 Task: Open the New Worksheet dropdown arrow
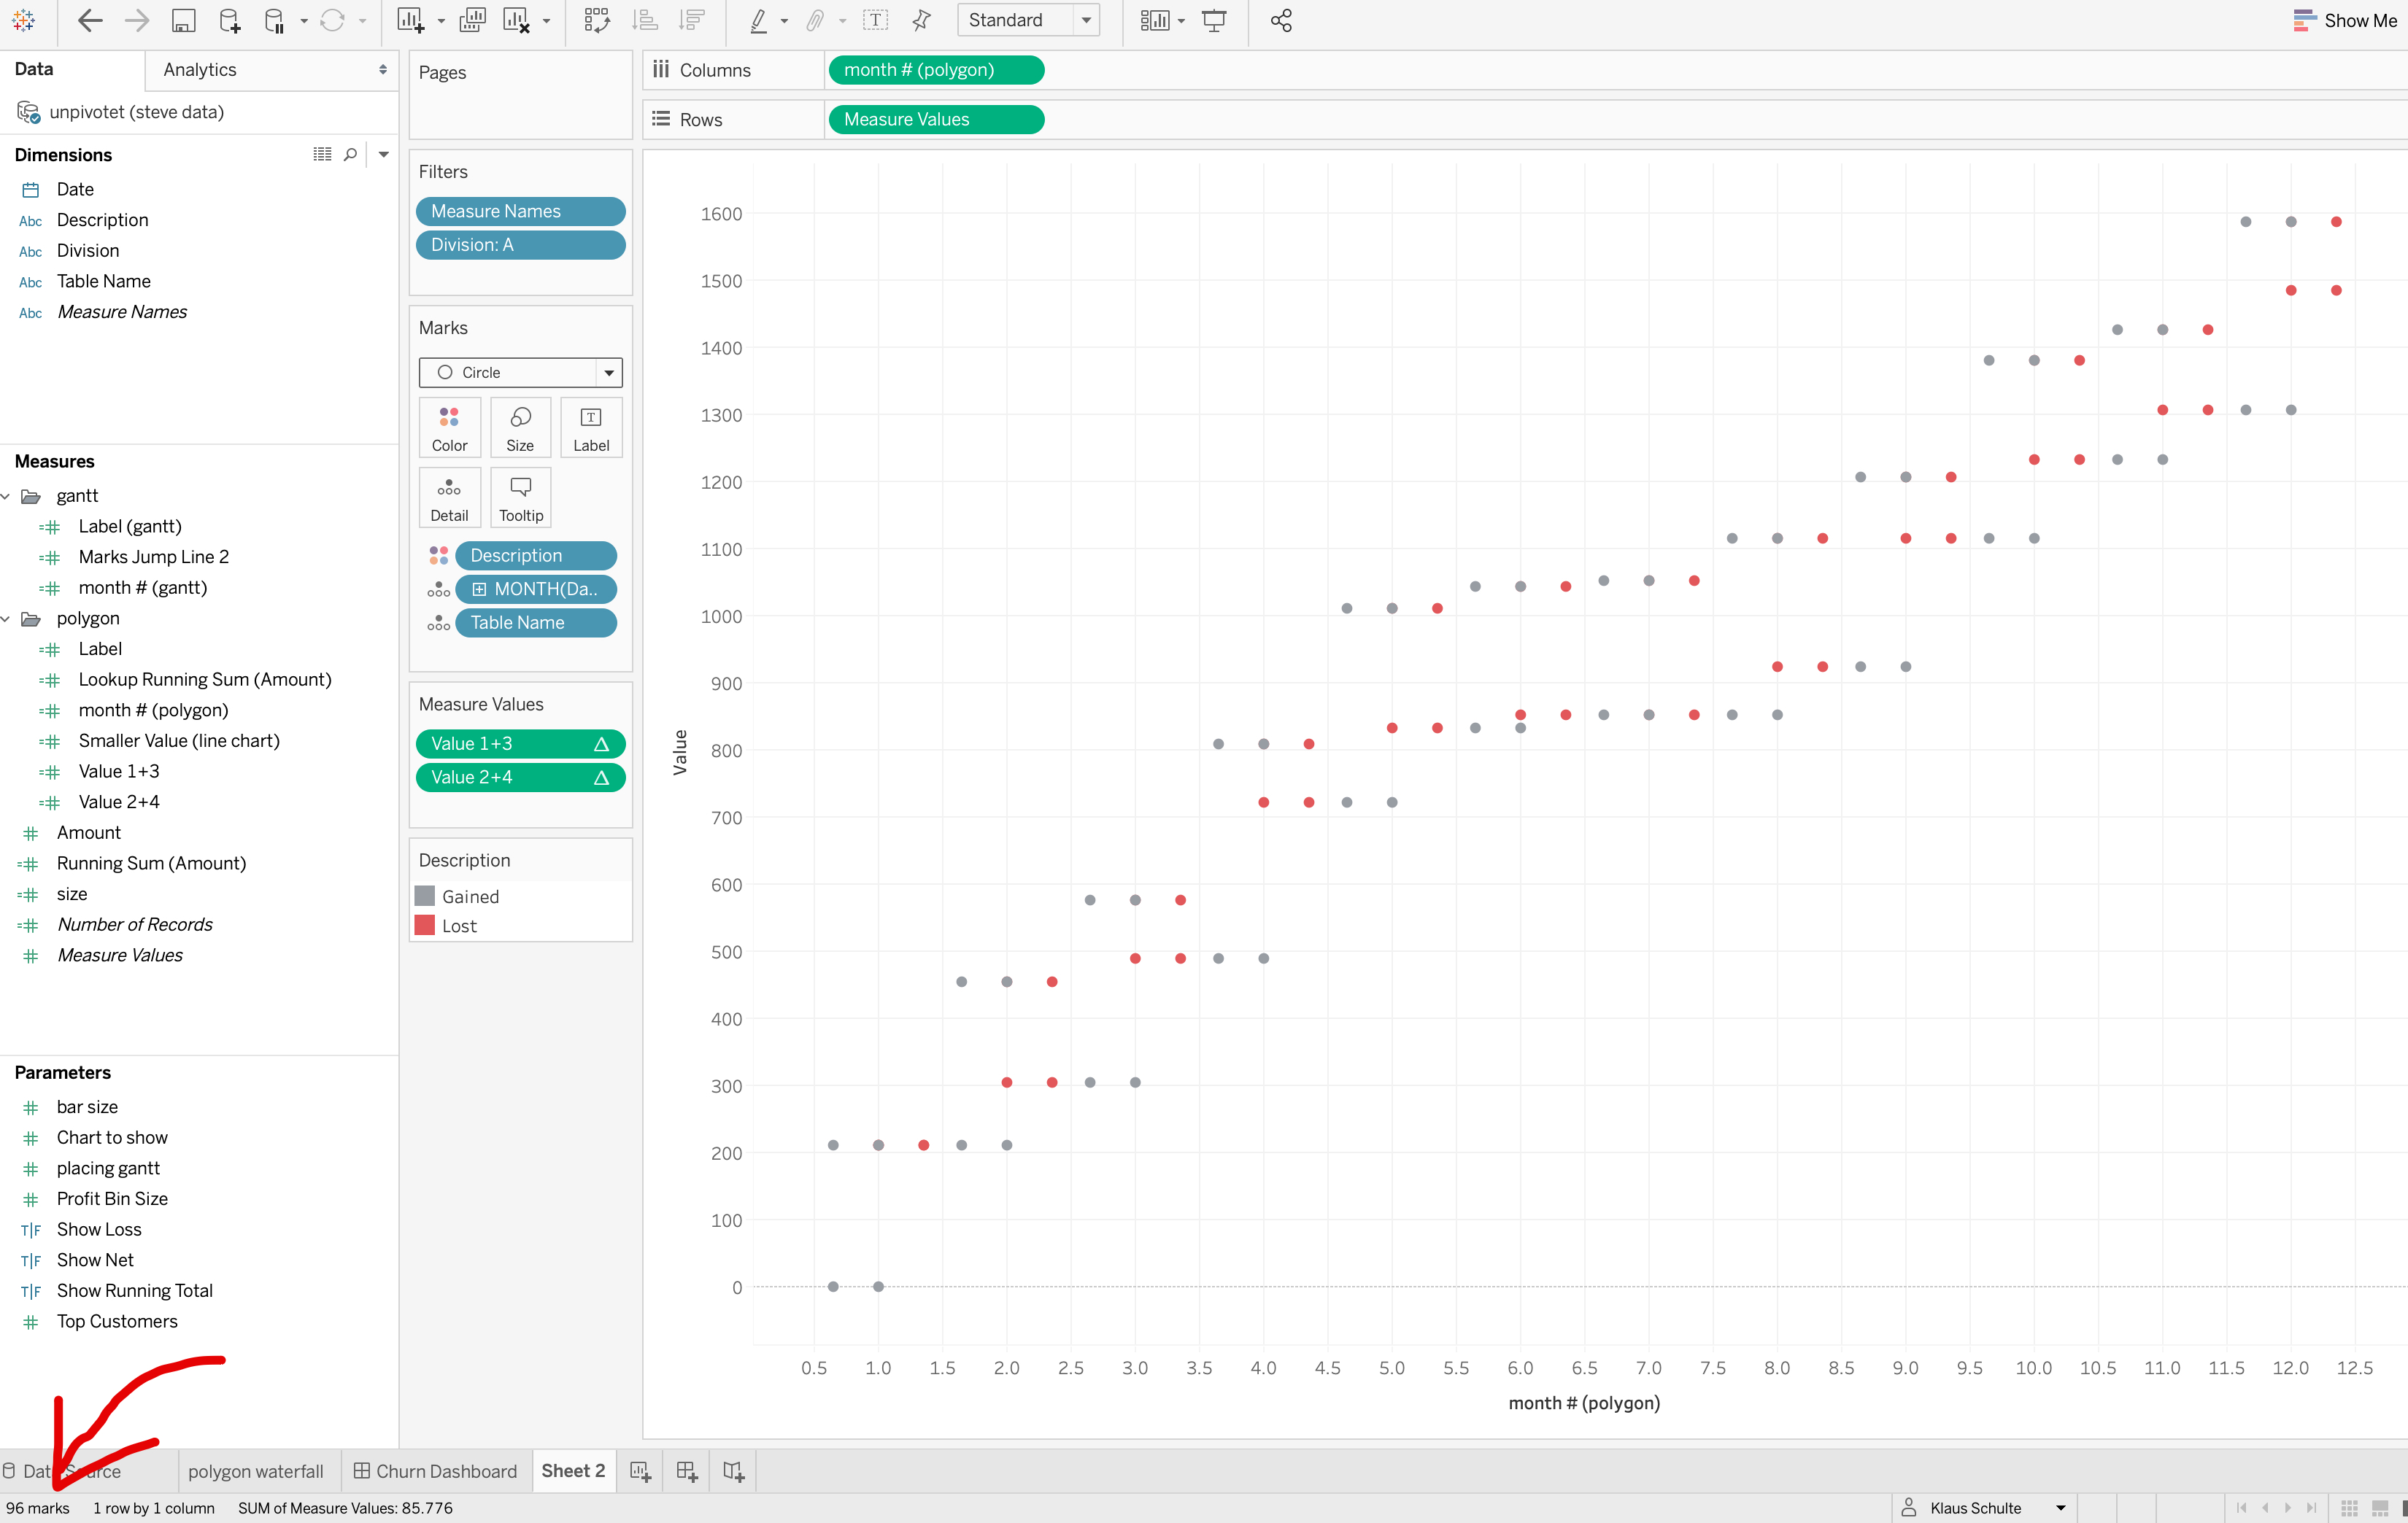click(440, 21)
